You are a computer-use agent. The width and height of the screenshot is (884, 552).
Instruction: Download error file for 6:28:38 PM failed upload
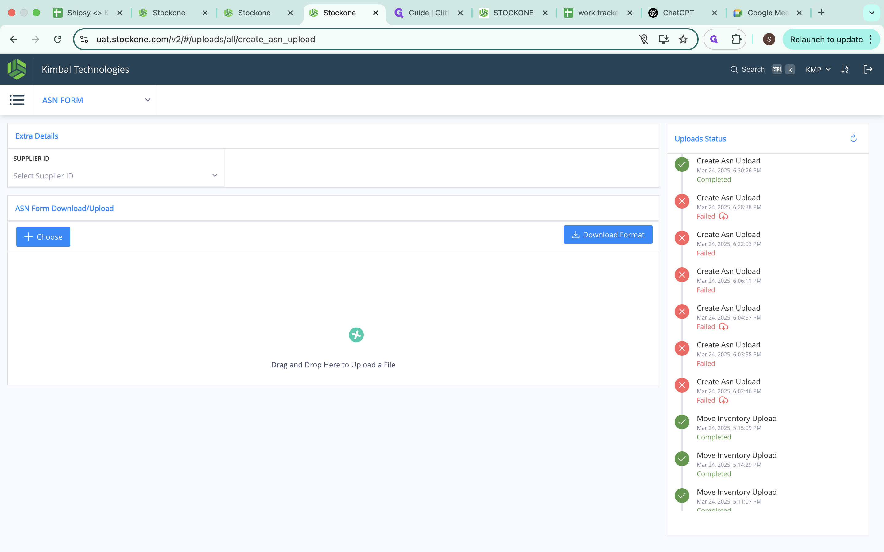(x=723, y=217)
